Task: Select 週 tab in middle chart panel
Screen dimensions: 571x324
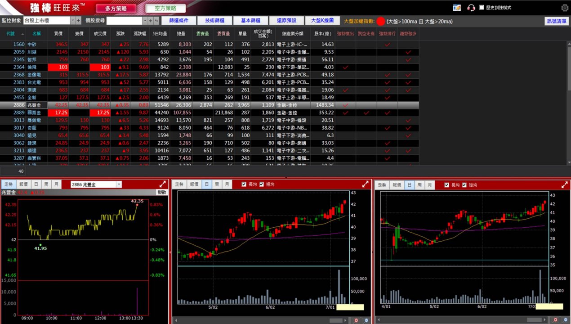Action: [x=217, y=184]
